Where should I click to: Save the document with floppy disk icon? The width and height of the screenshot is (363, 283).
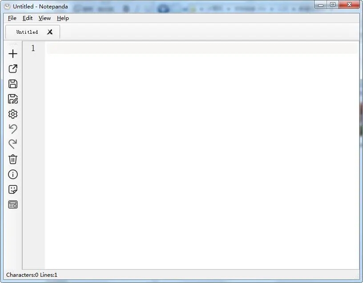(13, 84)
